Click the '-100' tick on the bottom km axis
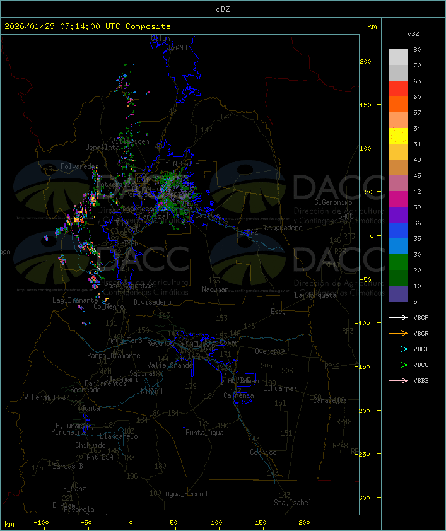 click(x=41, y=523)
